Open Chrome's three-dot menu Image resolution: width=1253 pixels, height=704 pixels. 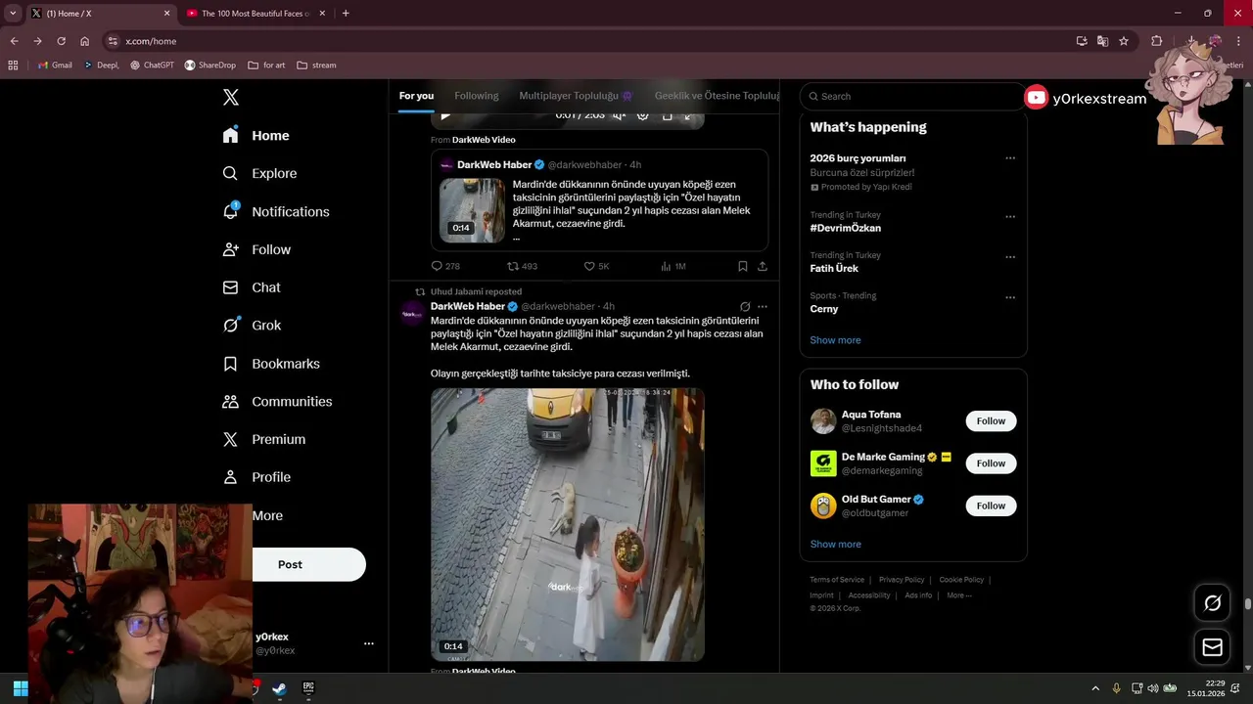pyautogui.click(x=1238, y=41)
